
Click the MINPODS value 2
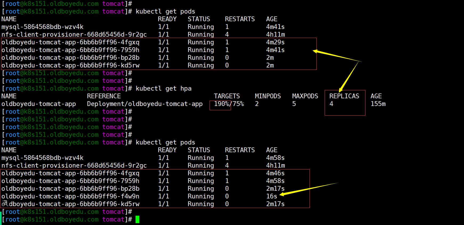(257, 104)
